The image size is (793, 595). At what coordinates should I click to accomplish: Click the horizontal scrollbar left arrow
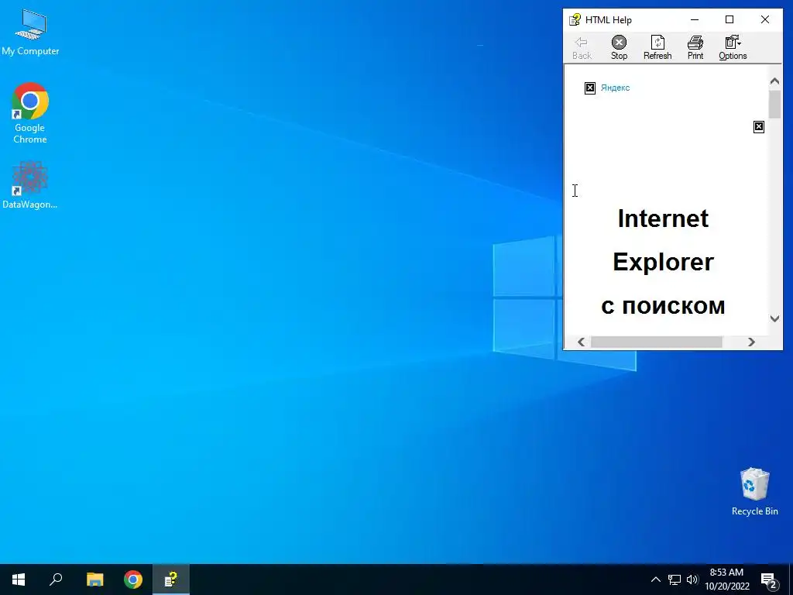coord(581,342)
